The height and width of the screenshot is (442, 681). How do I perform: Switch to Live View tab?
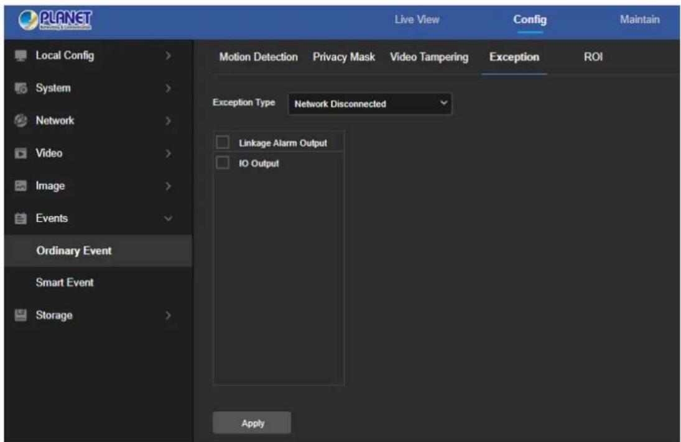[x=417, y=19]
